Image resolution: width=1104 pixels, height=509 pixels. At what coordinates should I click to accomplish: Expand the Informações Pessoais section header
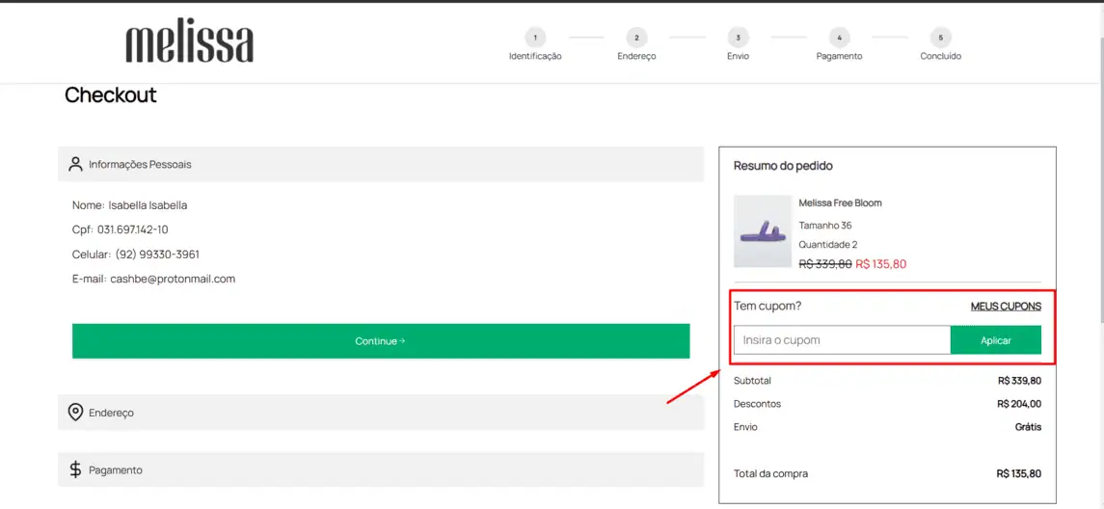point(380,164)
